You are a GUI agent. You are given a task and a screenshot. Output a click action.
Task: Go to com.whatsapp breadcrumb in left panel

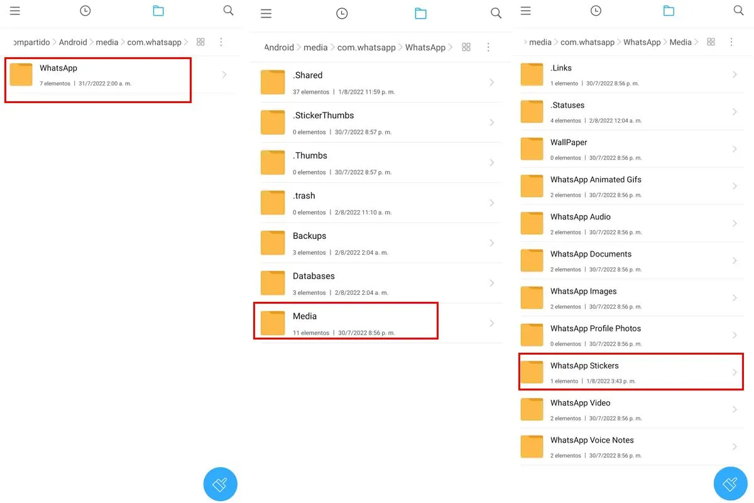(154, 42)
